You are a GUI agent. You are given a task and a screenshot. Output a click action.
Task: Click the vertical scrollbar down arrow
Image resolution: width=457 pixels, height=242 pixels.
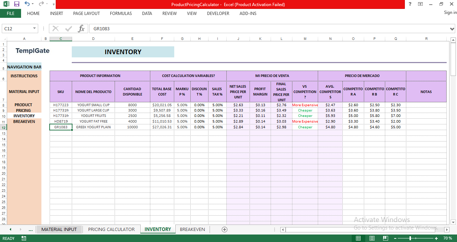[x=453, y=222]
